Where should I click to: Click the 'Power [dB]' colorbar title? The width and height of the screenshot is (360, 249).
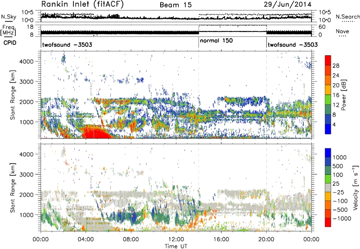343,95
